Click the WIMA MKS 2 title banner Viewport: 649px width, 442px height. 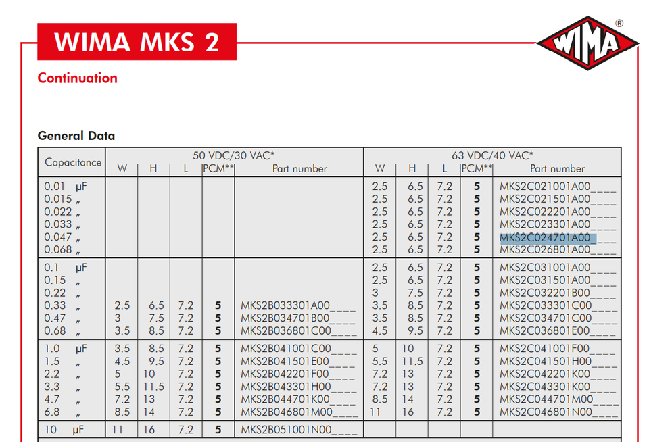click(137, 42)
